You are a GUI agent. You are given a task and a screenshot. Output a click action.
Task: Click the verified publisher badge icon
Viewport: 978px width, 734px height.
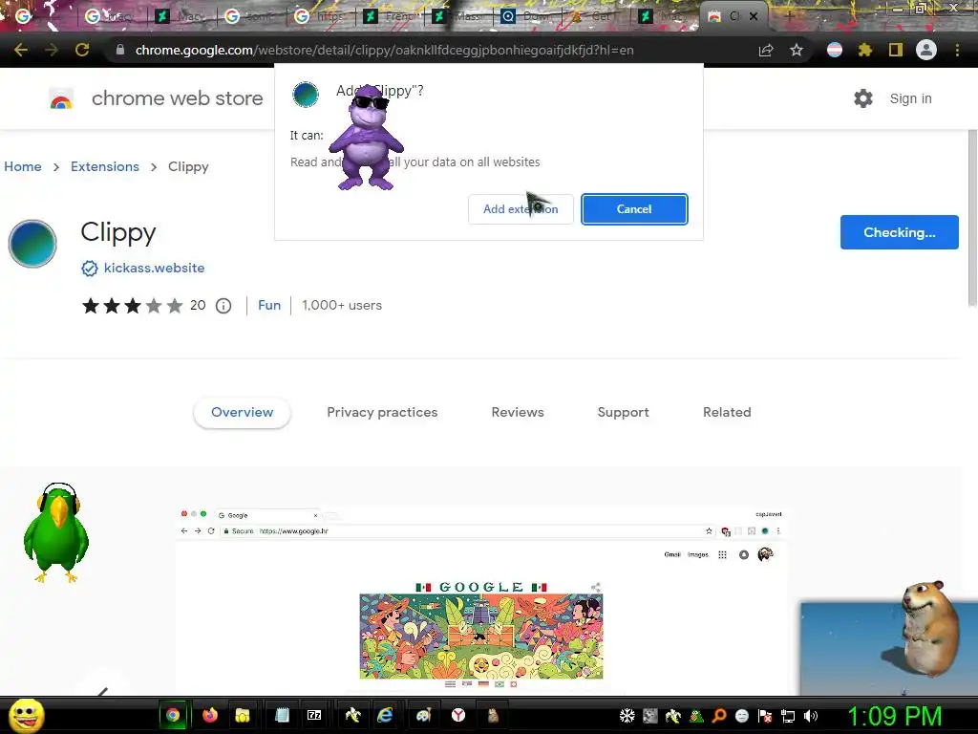click(x=90, y=269)
